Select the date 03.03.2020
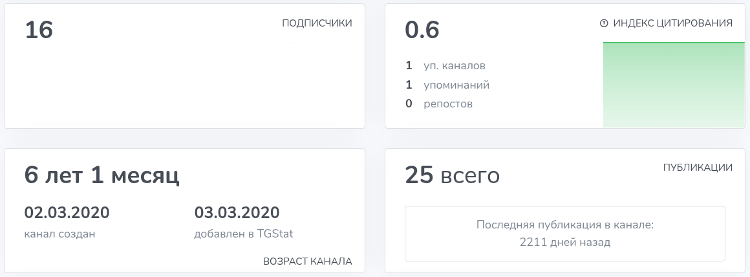 tap(237, 212)
